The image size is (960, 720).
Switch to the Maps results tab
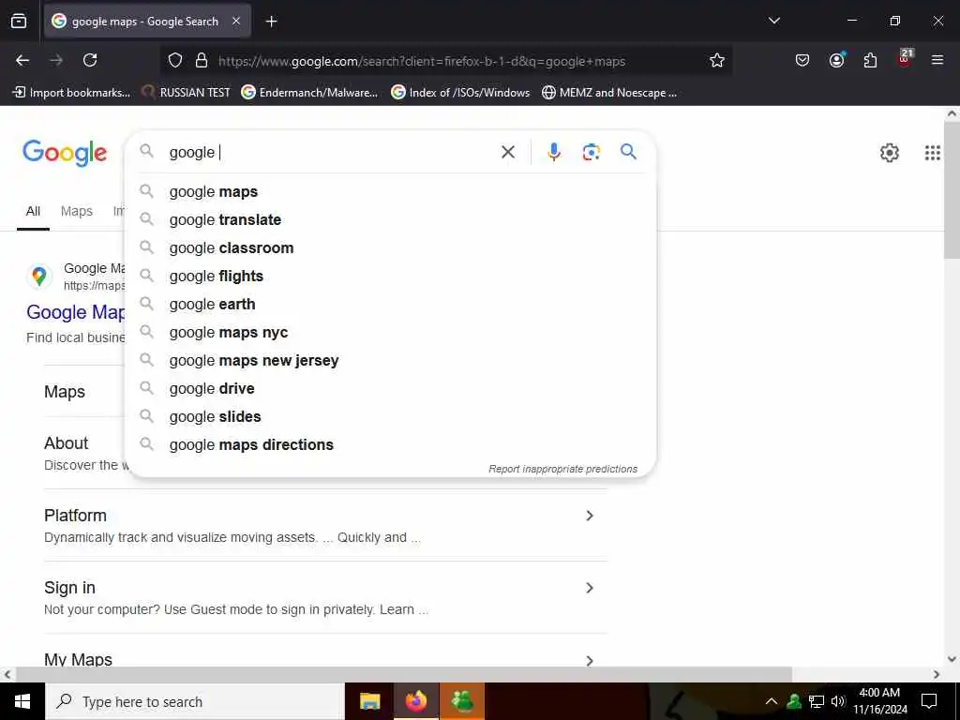click(77, 211)
